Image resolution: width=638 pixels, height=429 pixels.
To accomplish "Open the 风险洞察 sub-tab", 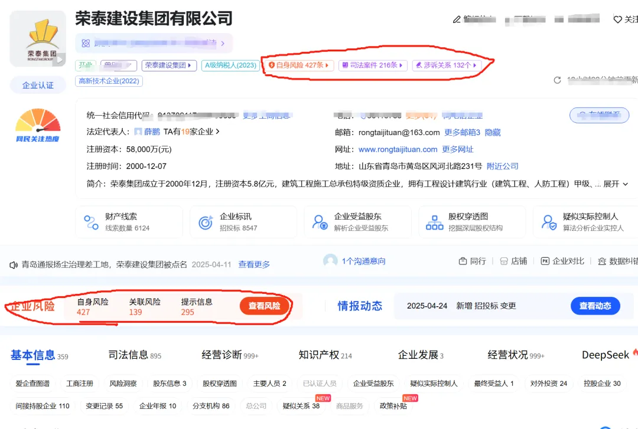I will 123,384.
